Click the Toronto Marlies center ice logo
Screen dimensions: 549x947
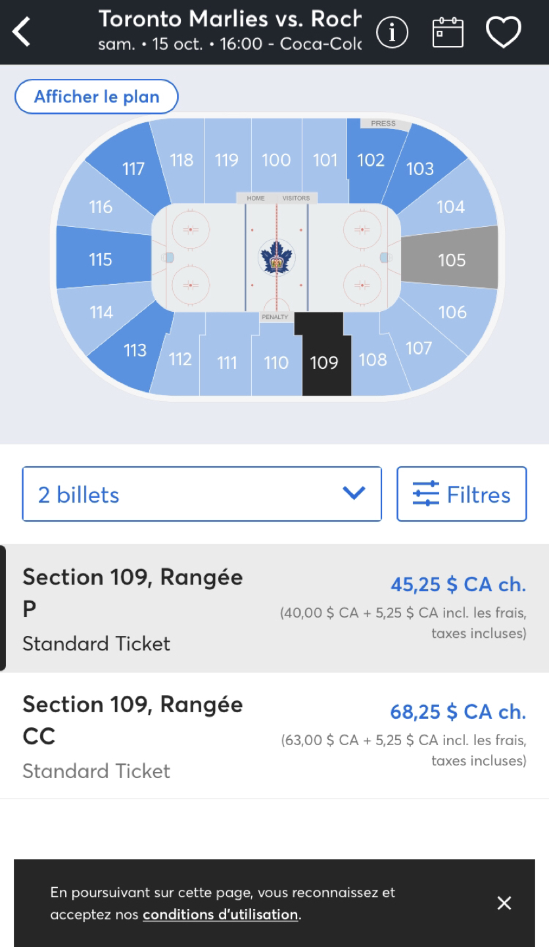277,256
